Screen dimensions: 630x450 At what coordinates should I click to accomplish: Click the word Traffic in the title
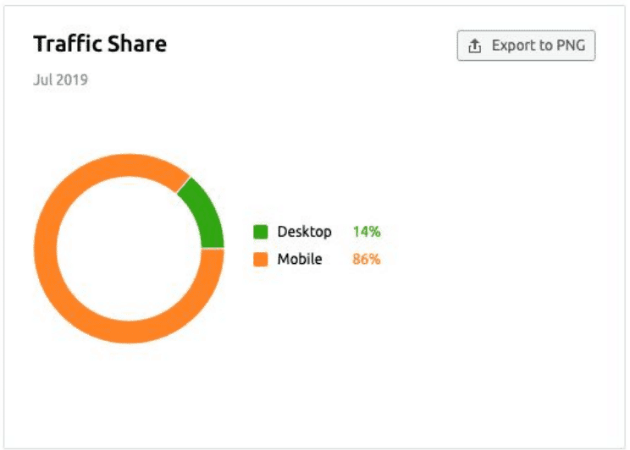[68, 44]
